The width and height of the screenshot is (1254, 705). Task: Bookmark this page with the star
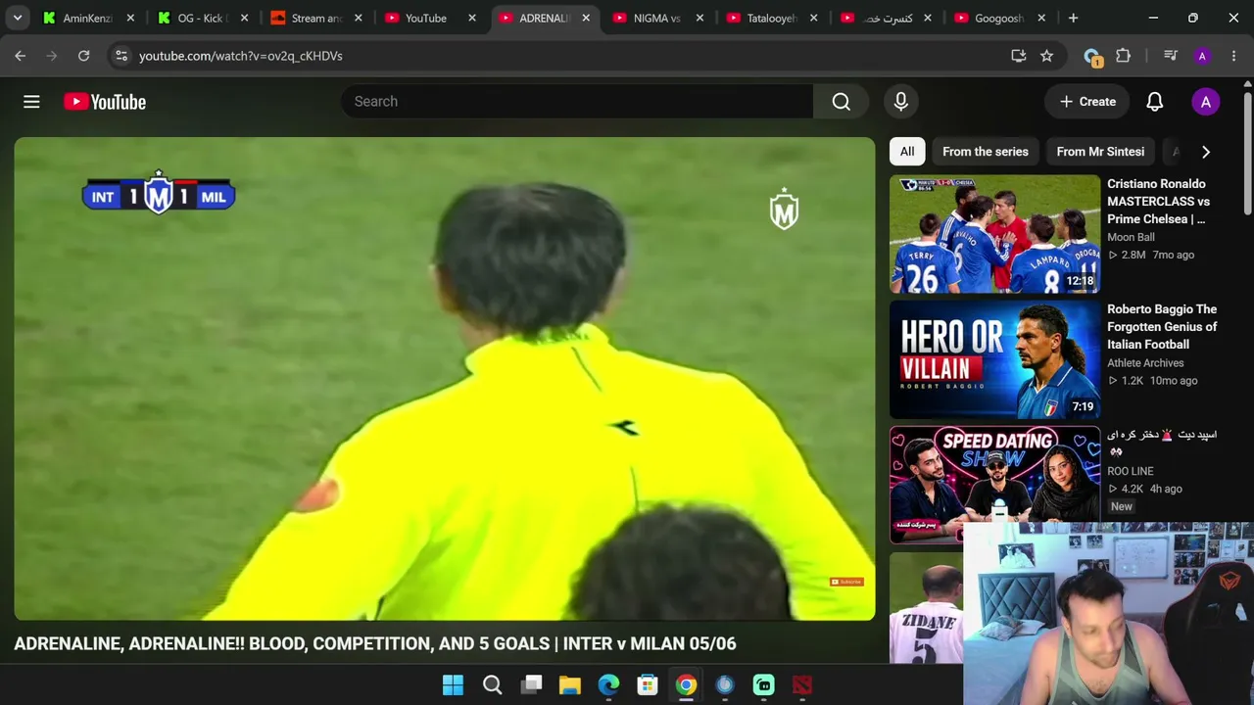(x=1046, y=56)
